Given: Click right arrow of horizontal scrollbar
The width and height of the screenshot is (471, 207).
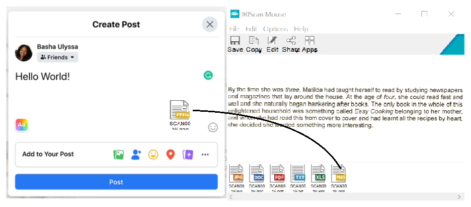Looking at the screenshot, I should pos(459,197).
